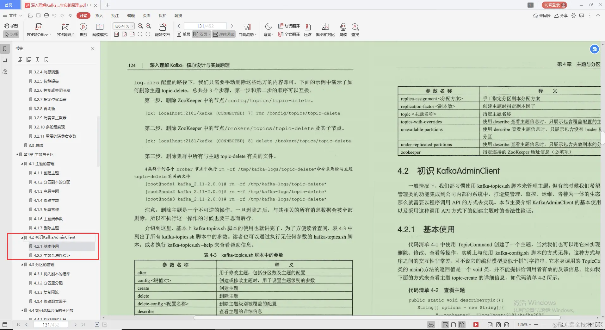Click the 分享 share button
The image size is (605, 330).
coord(562,16)
